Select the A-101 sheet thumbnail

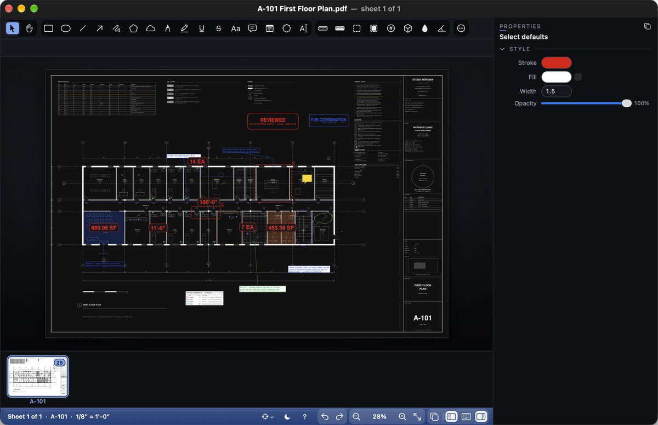(38, 376)
